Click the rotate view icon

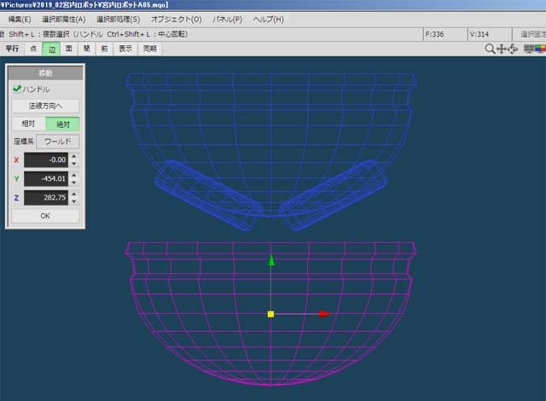pos(513,49)
